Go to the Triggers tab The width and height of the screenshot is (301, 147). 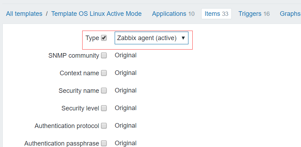click(x=254, y=14)
